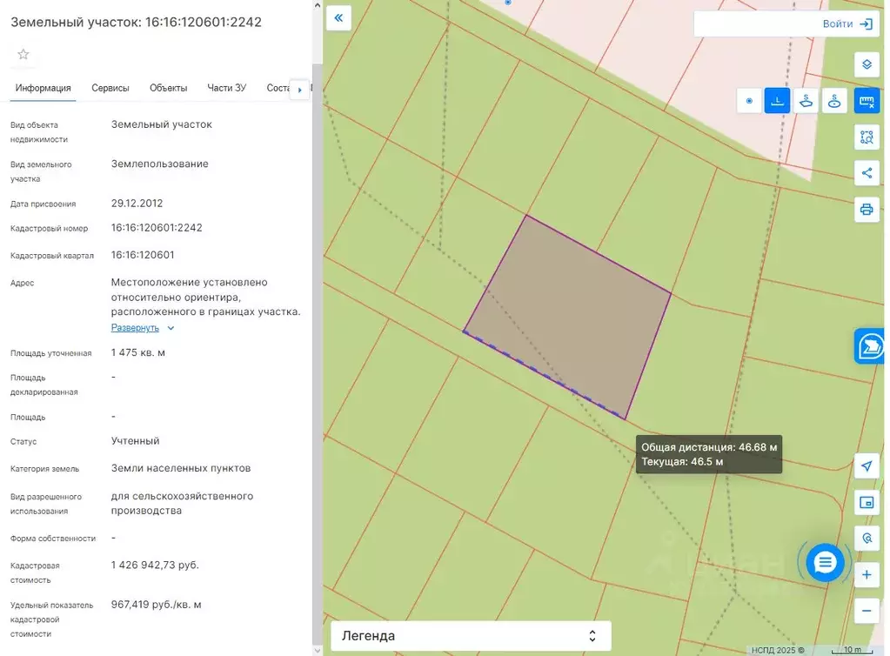Click the area value 1 475 кв. м

click(138, 352)
